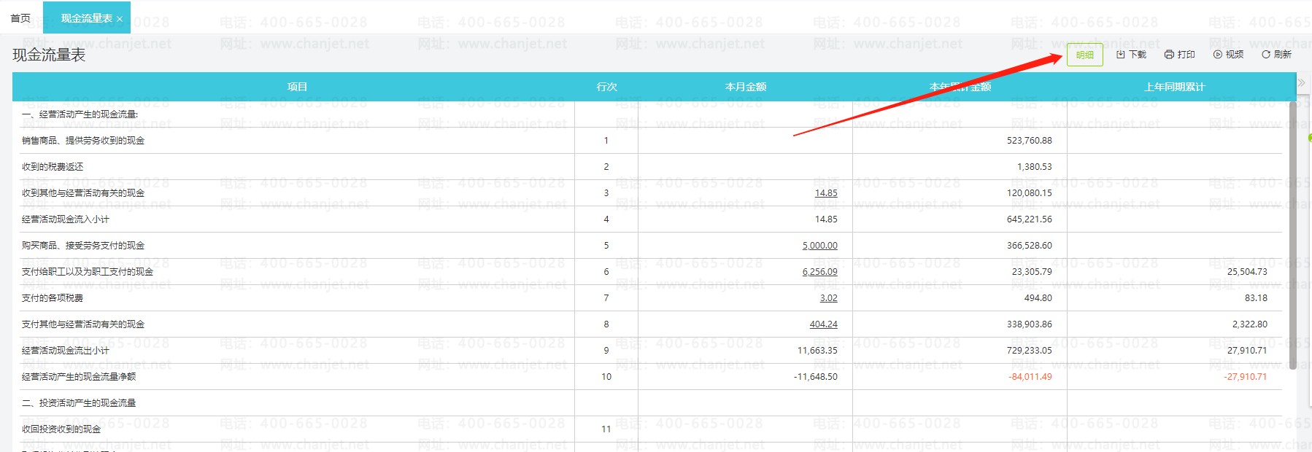Click the 项目 column header

pos(297,87)
